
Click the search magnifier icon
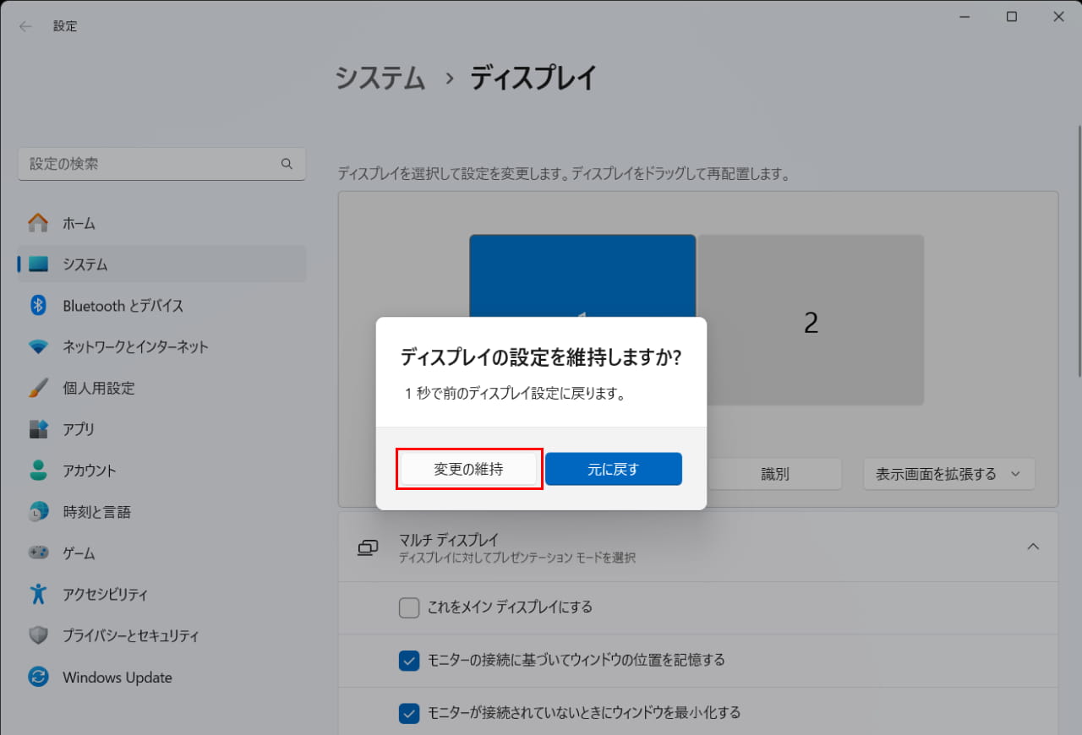click(x=287, y=163)
